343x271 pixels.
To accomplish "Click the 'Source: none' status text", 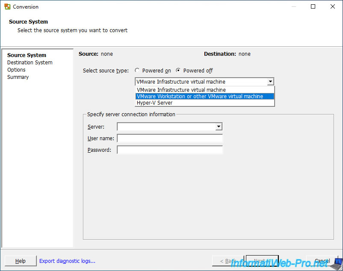I will click(96, 54).
